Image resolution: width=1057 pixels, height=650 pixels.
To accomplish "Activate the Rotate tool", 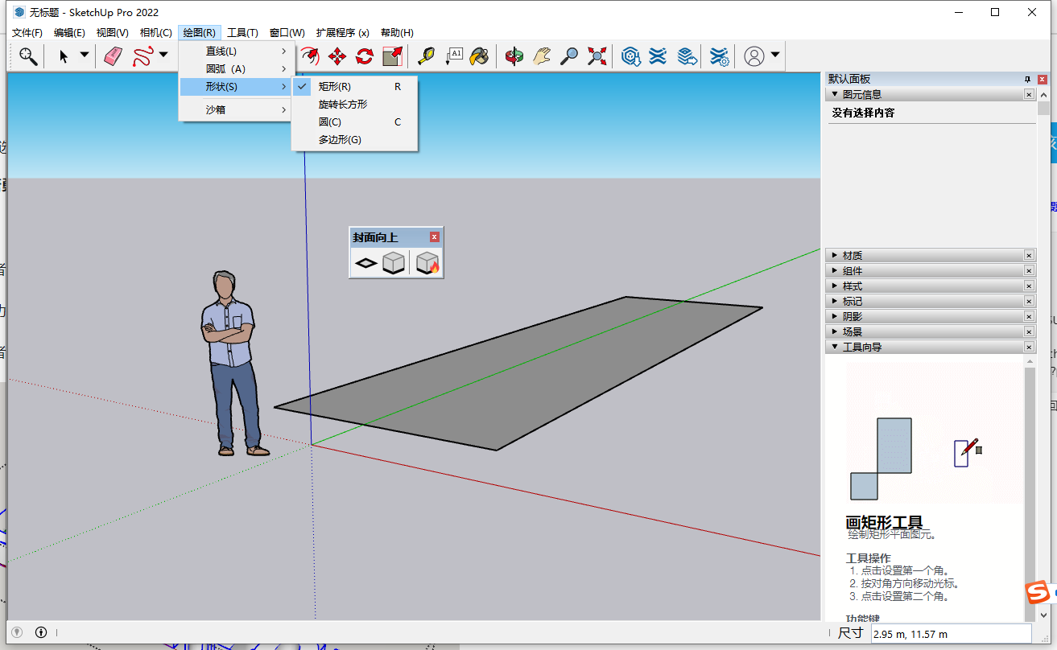I will [x=365, y=56].
